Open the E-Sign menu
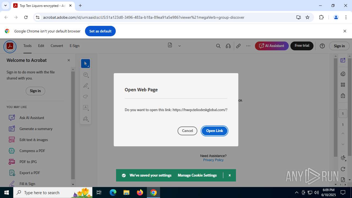 pos(75,46)
